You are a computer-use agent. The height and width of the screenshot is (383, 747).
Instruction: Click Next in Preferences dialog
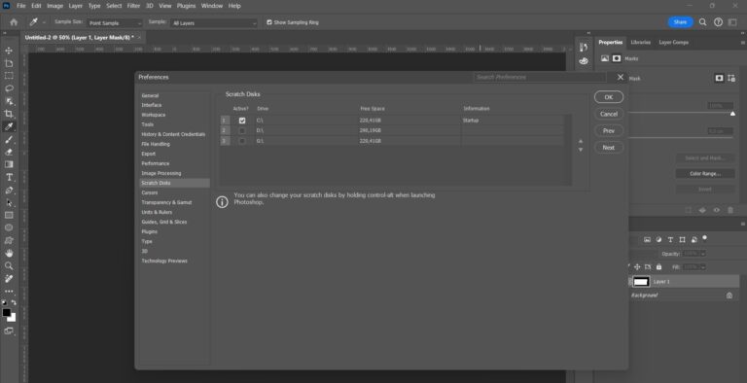(x=609, y=148)
